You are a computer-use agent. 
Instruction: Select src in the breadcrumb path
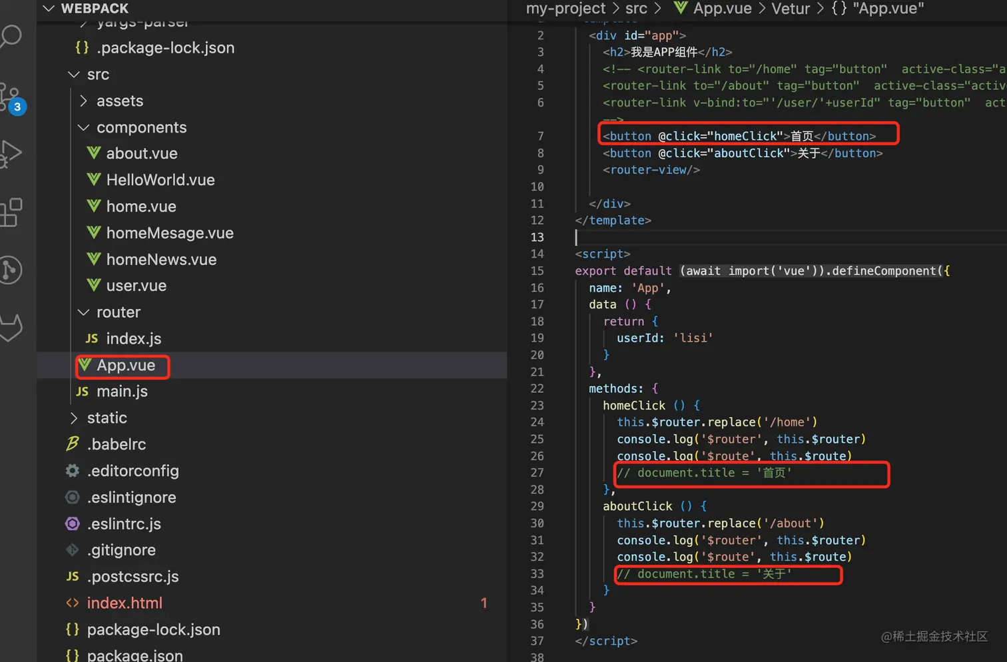click(x=636, y=8)
